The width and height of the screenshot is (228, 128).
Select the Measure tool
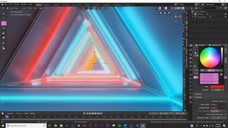point(4,48)
